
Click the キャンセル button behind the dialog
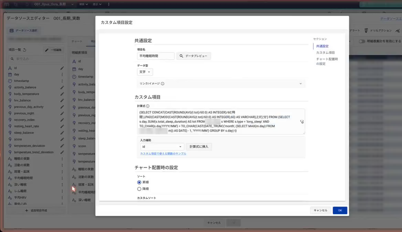pos(214,223)
